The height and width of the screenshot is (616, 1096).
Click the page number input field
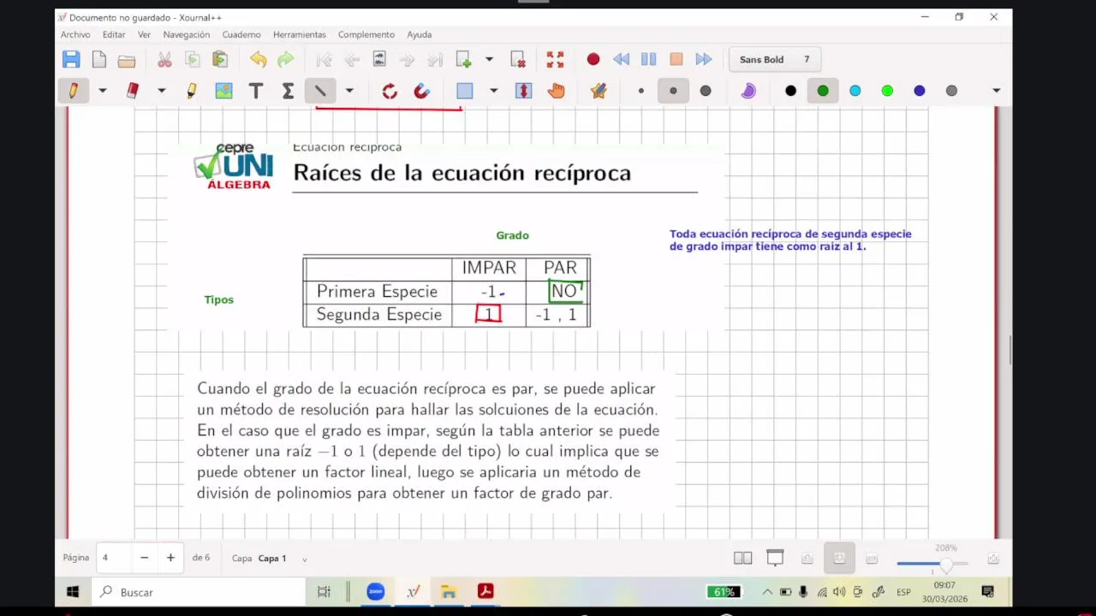click(x=113, y=558)
